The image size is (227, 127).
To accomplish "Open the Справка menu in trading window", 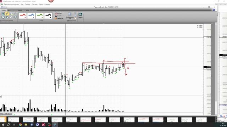I will [x=47, y=4].
